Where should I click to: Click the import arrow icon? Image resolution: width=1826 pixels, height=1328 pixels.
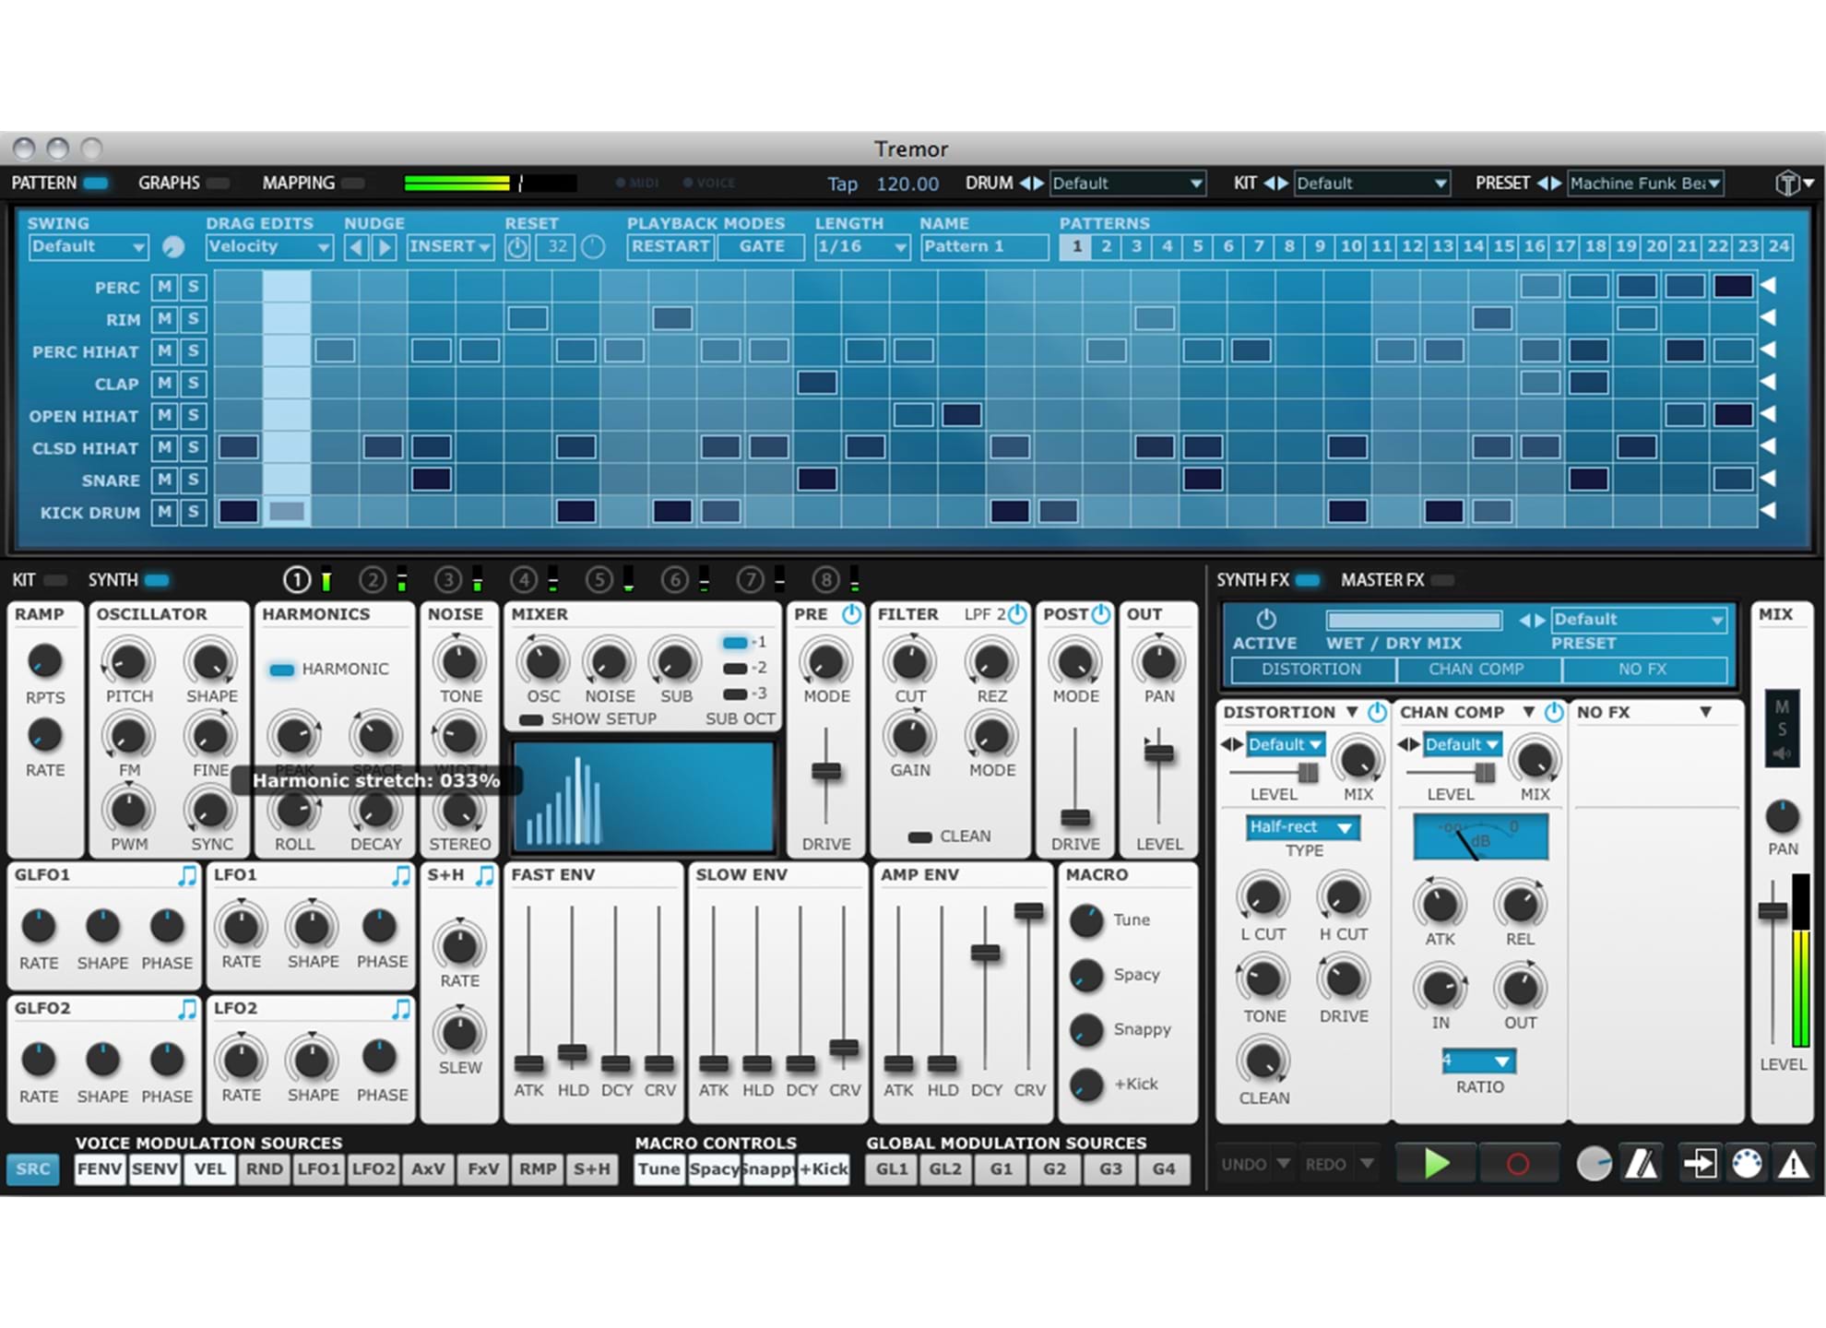1698,1164
